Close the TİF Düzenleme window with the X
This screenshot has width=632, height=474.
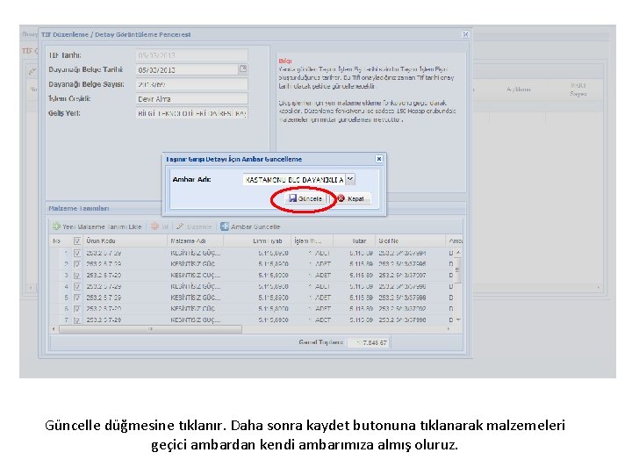(x=465, y=34)
